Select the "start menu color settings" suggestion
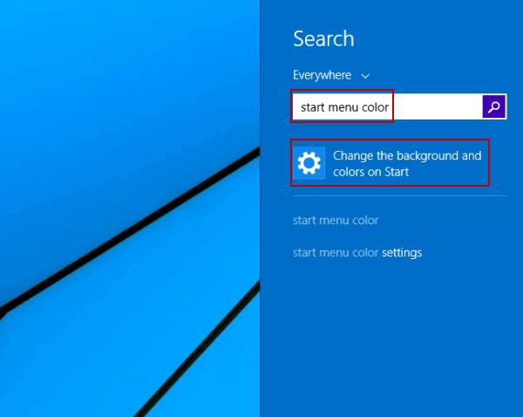Screen dimensions: 523x417 (x=357, y=253)
